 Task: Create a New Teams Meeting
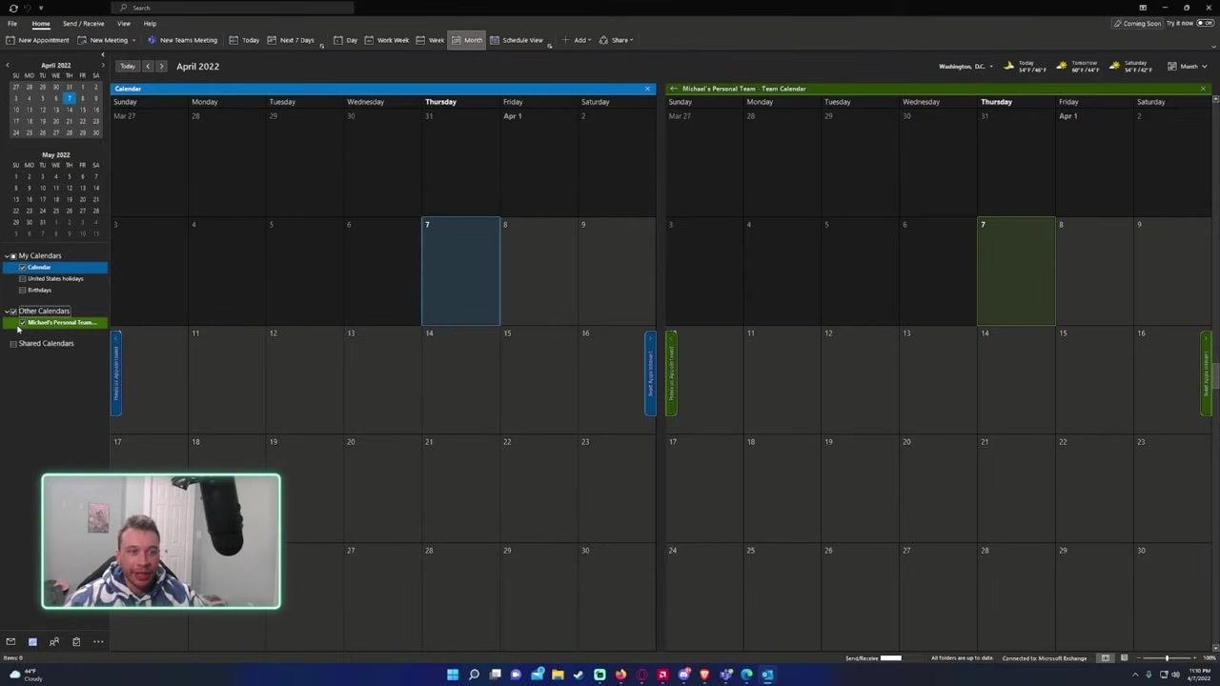pyautogui.click(x=182, y=40)
